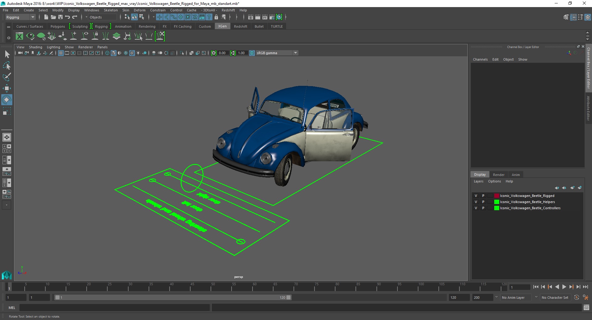
Task: Open the shelf options gear menu
Action: (x=9, y=38)
